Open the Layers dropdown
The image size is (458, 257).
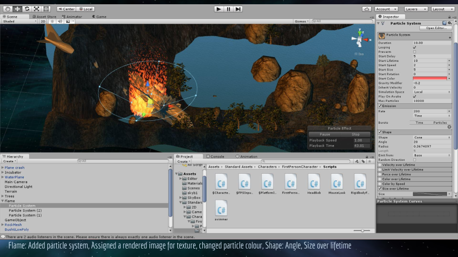point(416,9)
